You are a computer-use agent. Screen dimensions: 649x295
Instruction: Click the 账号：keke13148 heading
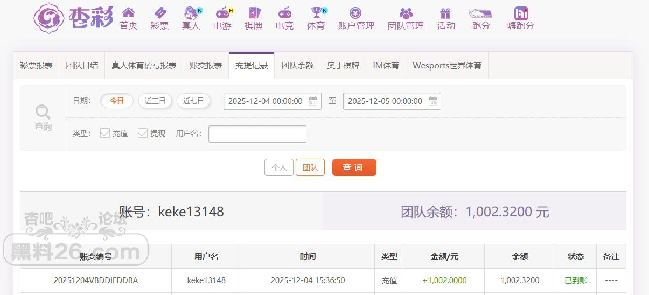pyautogui.click(x=171, y=212)
